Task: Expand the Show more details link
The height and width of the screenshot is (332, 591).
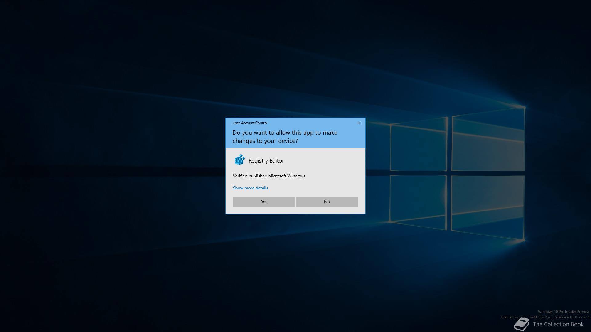Action: 250,188
